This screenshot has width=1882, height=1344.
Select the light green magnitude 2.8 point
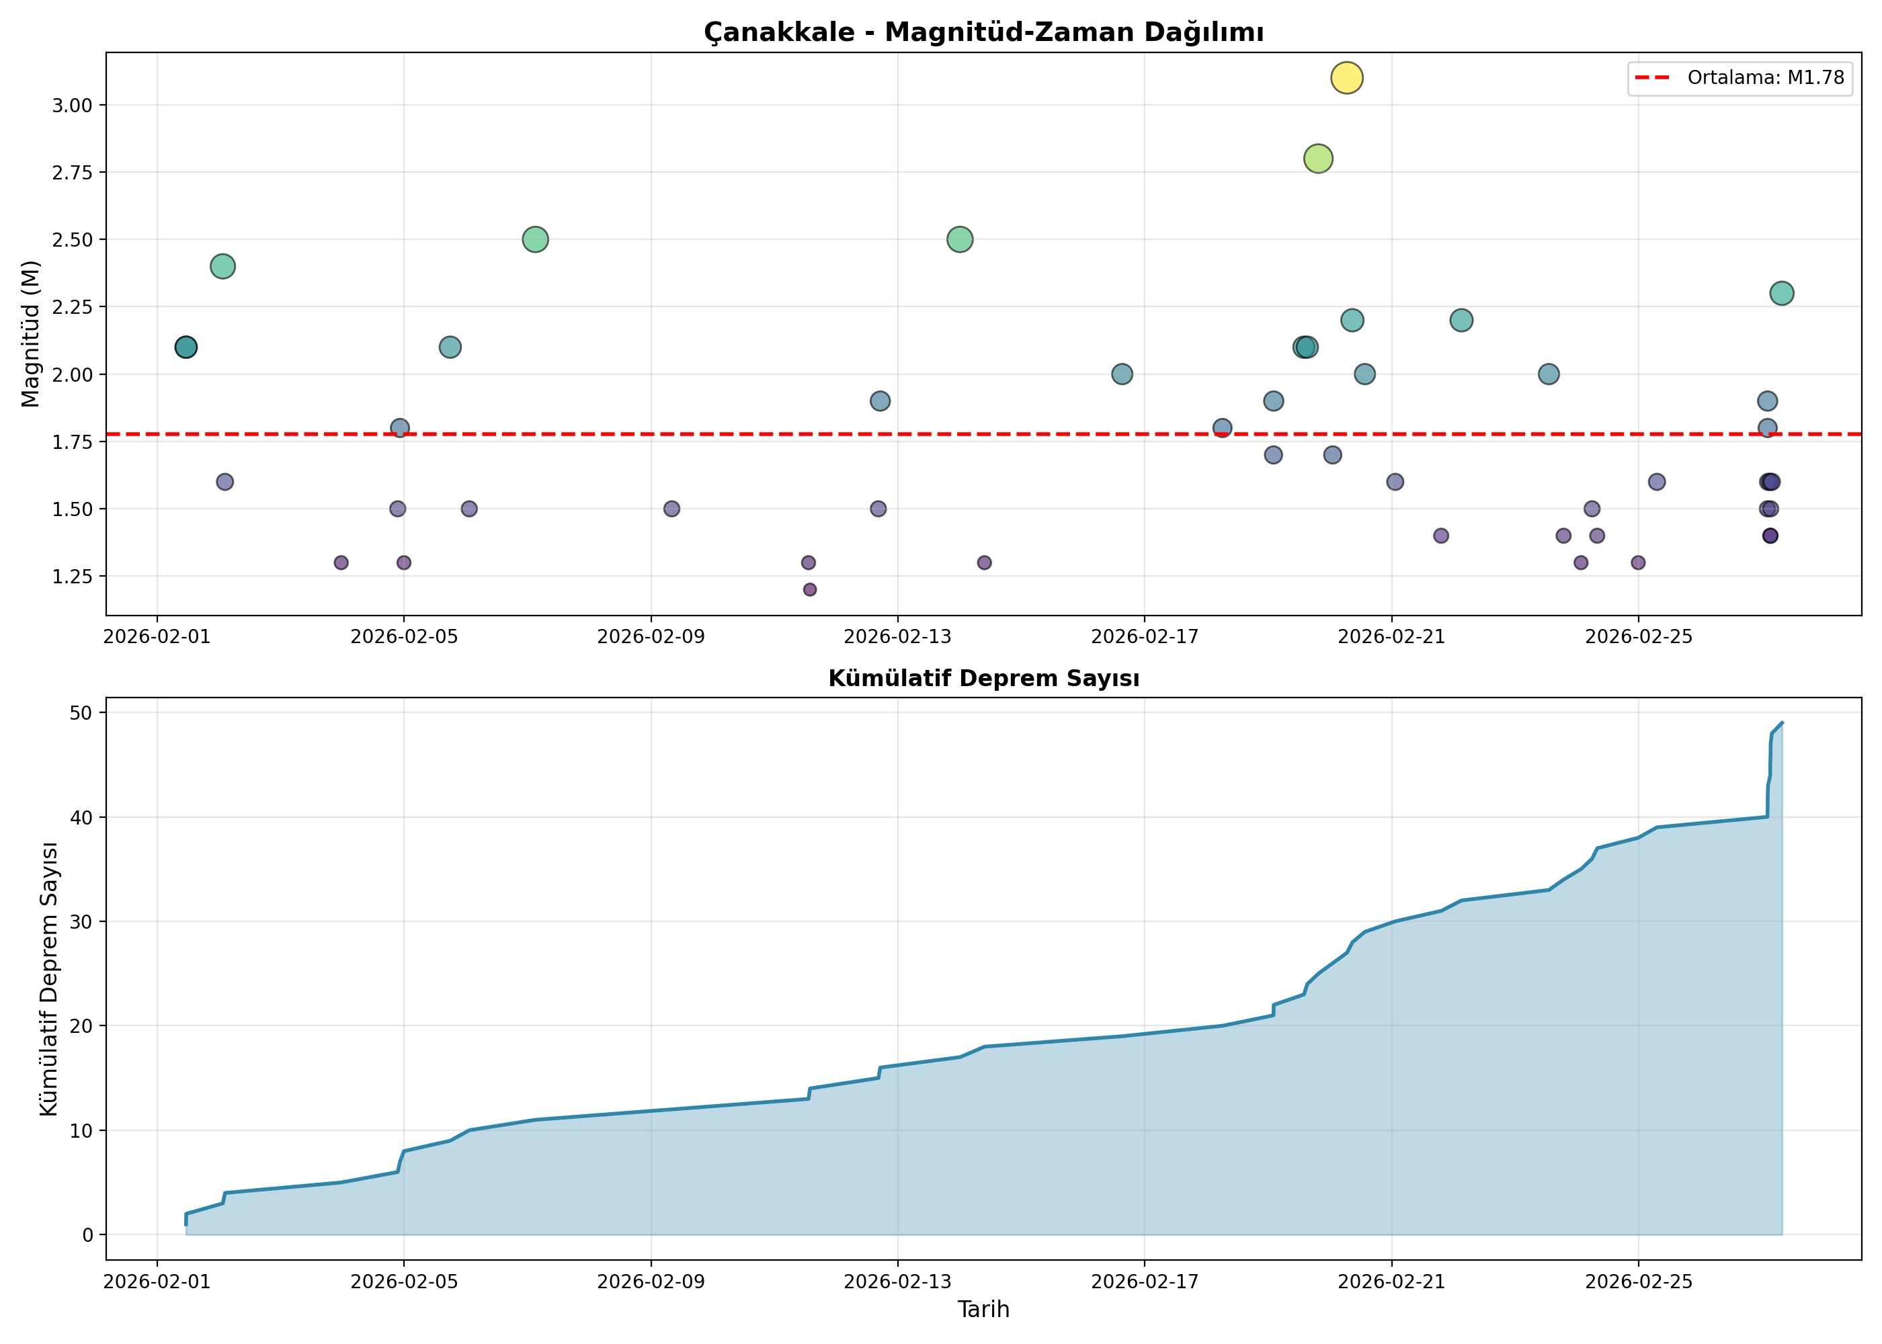pos(1317,158)
